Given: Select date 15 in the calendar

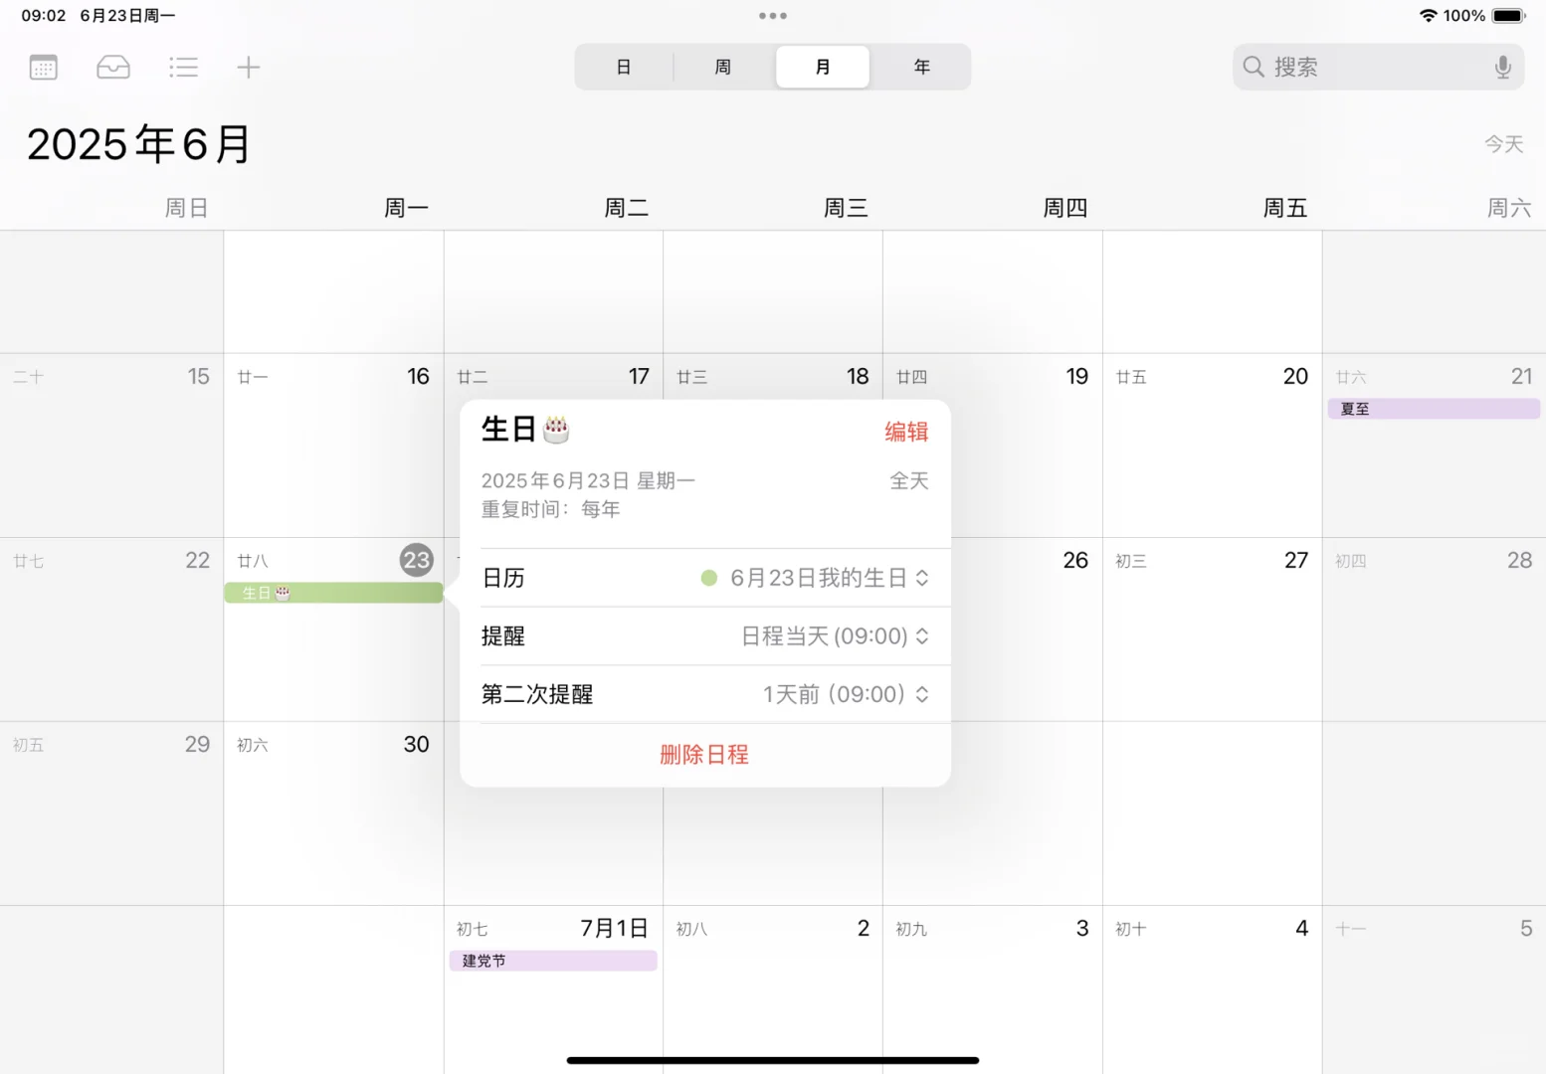Looking at the screenshot, I should 199,377.
